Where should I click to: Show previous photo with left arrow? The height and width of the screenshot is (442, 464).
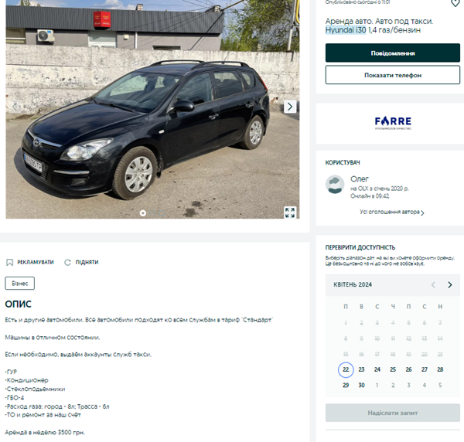click(15, 107)
